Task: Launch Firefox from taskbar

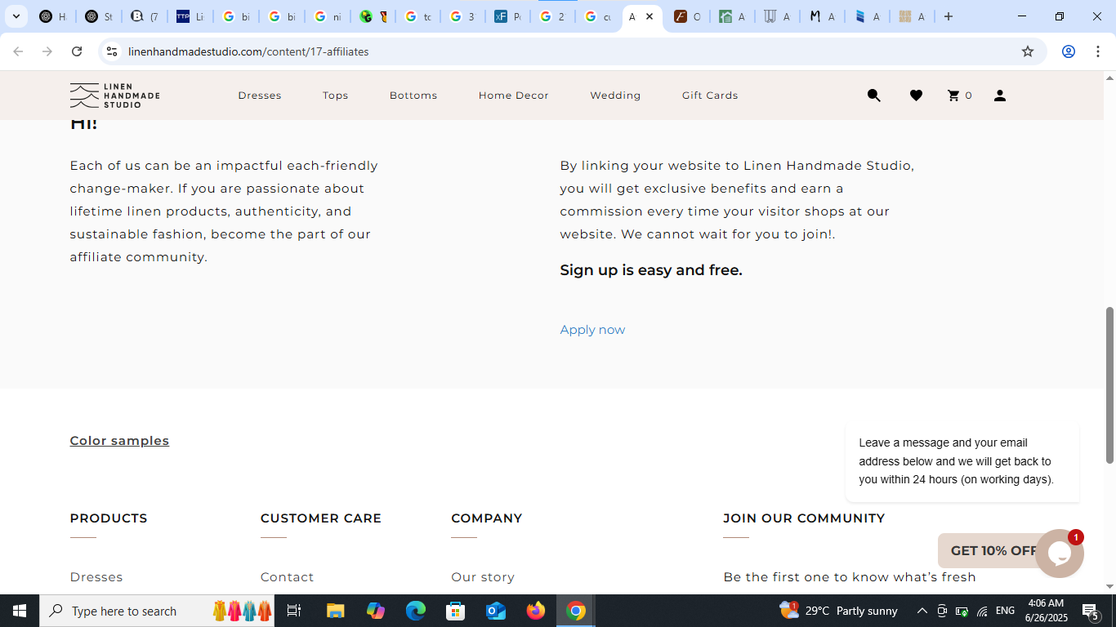Action: tap(536, 611)
